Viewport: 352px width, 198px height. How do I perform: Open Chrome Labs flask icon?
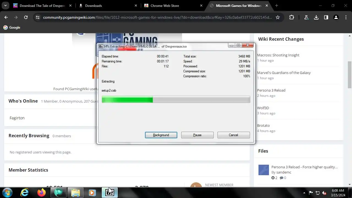point(306,17)
